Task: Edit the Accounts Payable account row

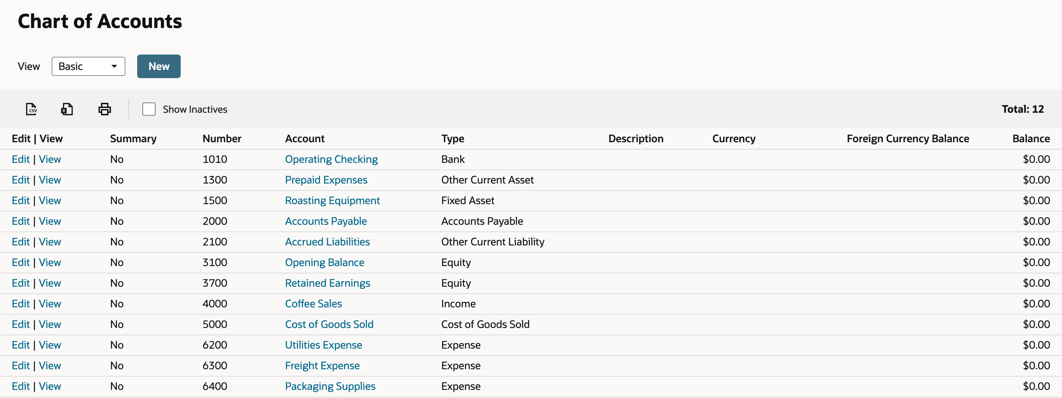Action: 21,221
